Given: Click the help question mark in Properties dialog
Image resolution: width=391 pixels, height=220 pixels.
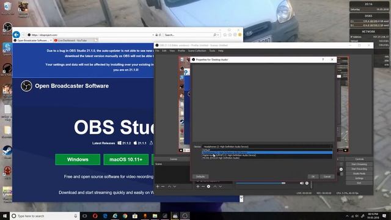Looking at the screenshot, I should 323,60.
